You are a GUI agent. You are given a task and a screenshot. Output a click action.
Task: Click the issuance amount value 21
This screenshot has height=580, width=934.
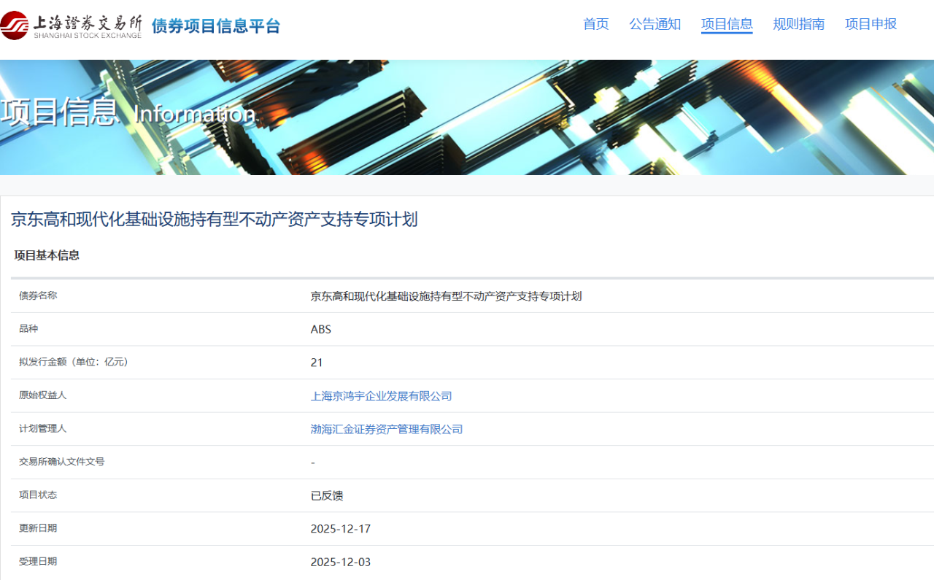(317, 363)
